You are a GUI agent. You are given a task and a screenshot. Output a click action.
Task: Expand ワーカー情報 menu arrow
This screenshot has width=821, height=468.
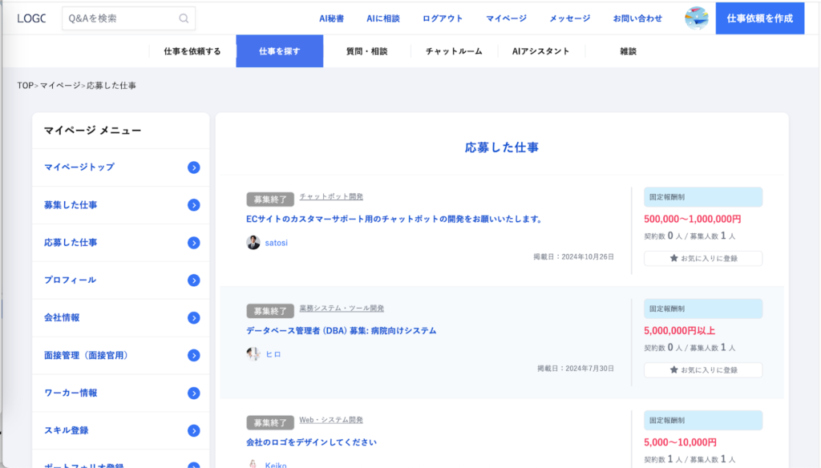click(x=193, y=393)
